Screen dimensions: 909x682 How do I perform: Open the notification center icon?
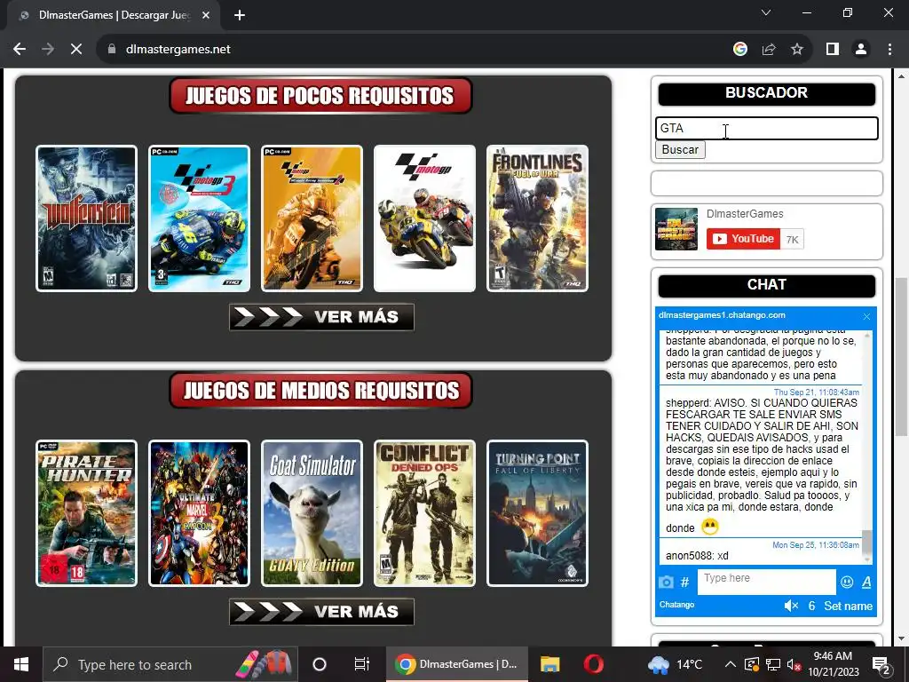coord(881,666)
